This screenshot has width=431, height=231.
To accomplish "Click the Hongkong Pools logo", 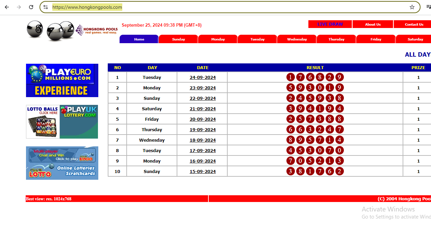I will tap(96, 30).
